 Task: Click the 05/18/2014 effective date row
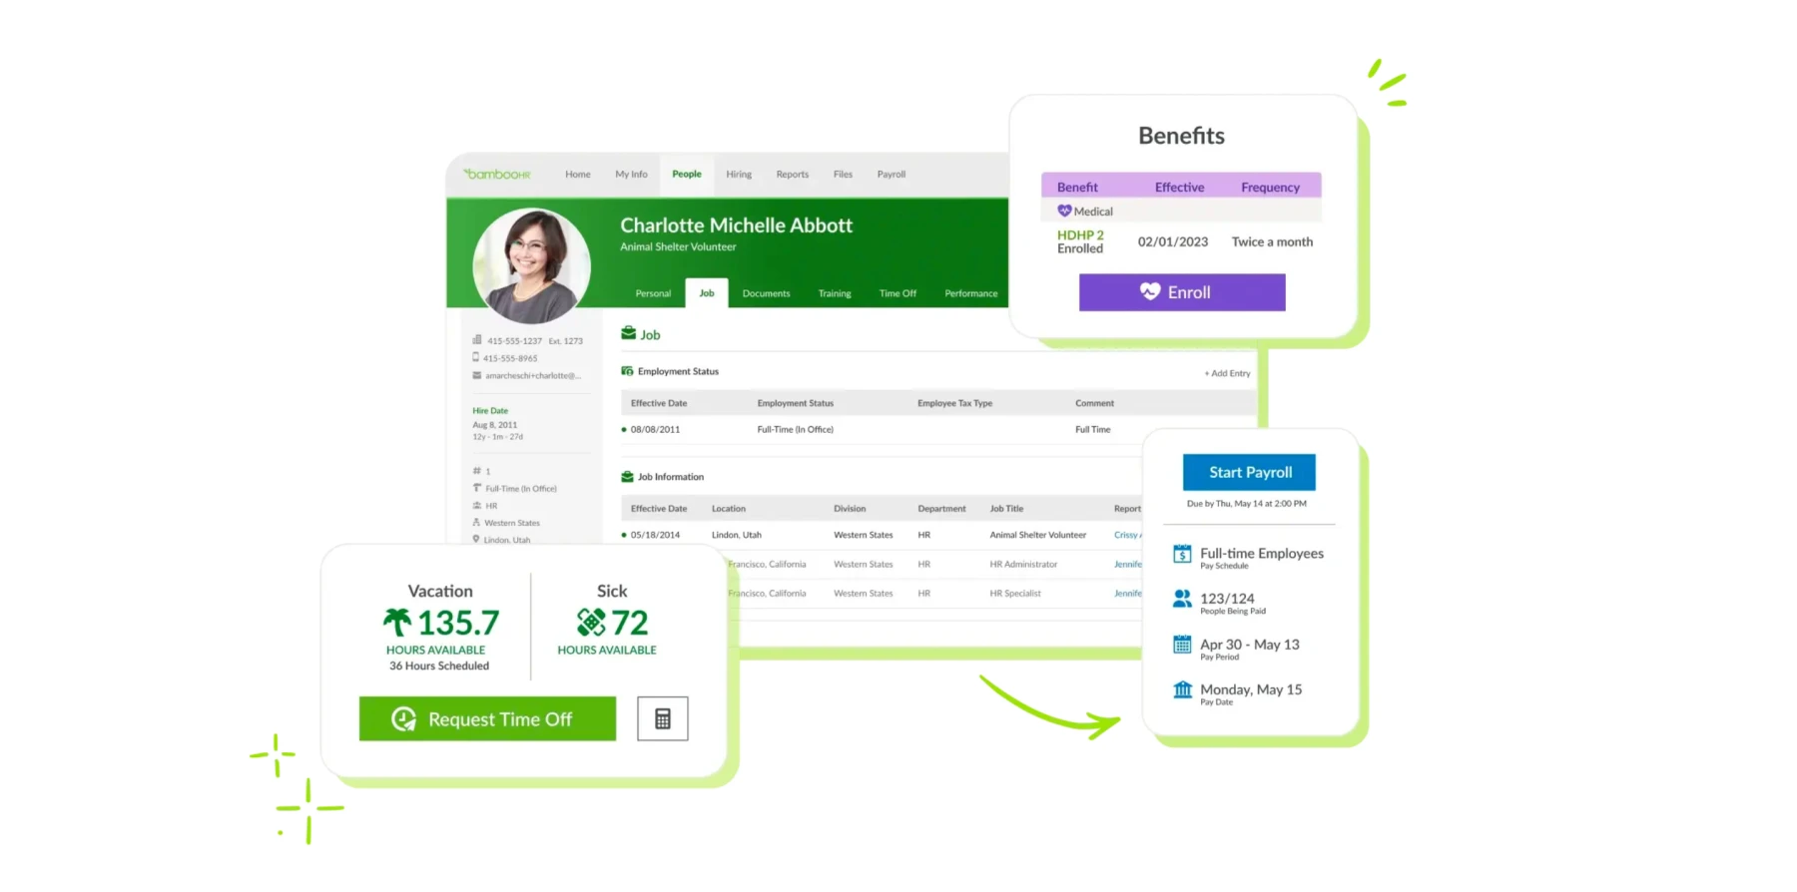655,535
